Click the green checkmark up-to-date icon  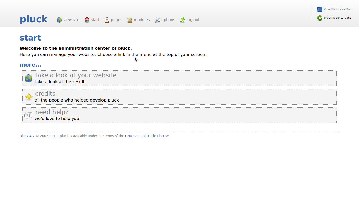tap(320, 18)
